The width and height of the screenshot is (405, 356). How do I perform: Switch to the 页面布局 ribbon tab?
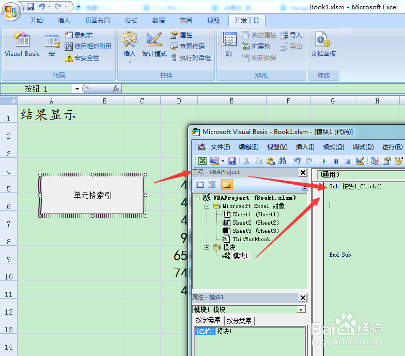pyautogui.click(x=98, y=21)
